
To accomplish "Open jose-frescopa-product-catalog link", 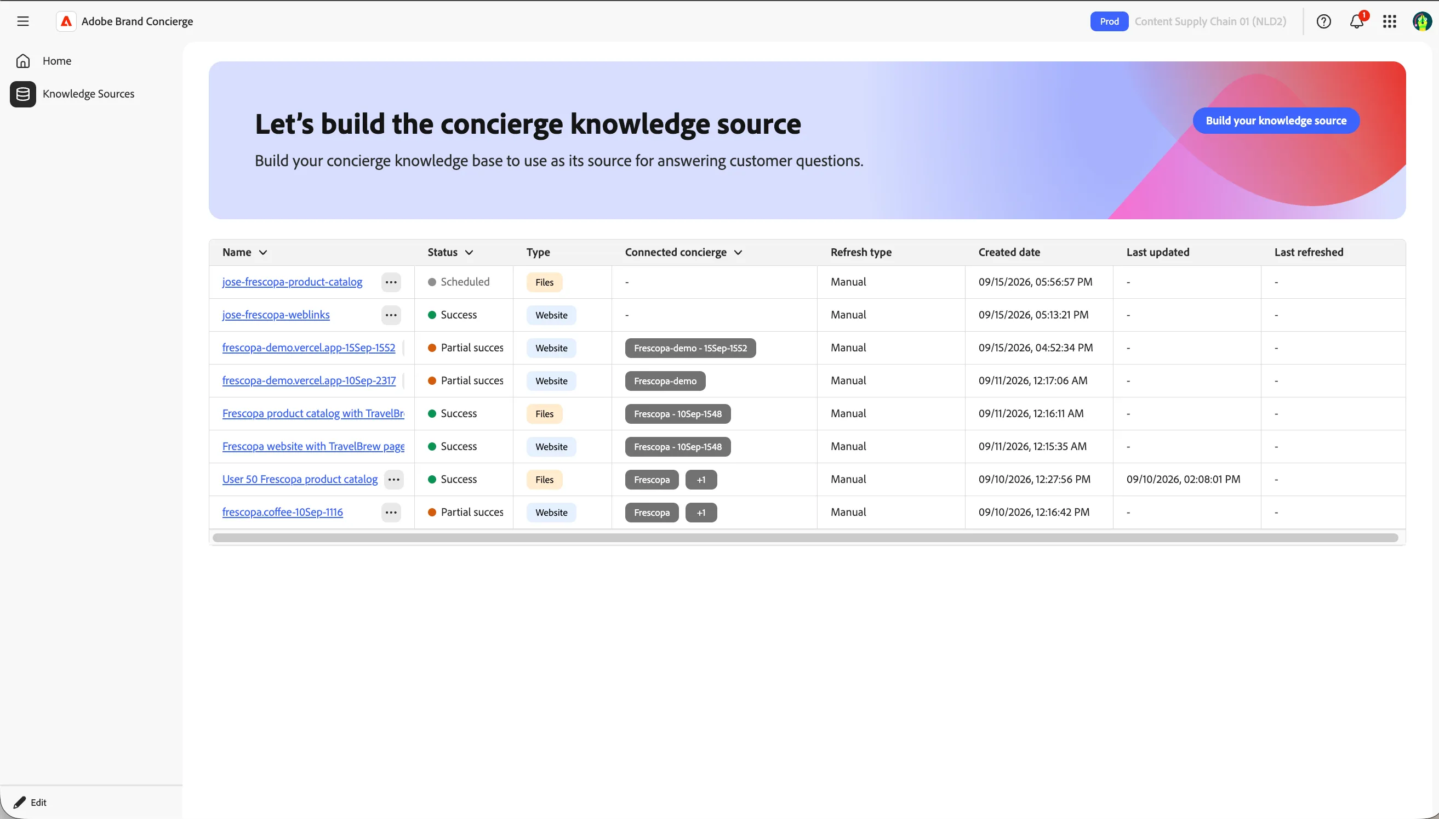I will pyautogui.click(x=292, y=282).
